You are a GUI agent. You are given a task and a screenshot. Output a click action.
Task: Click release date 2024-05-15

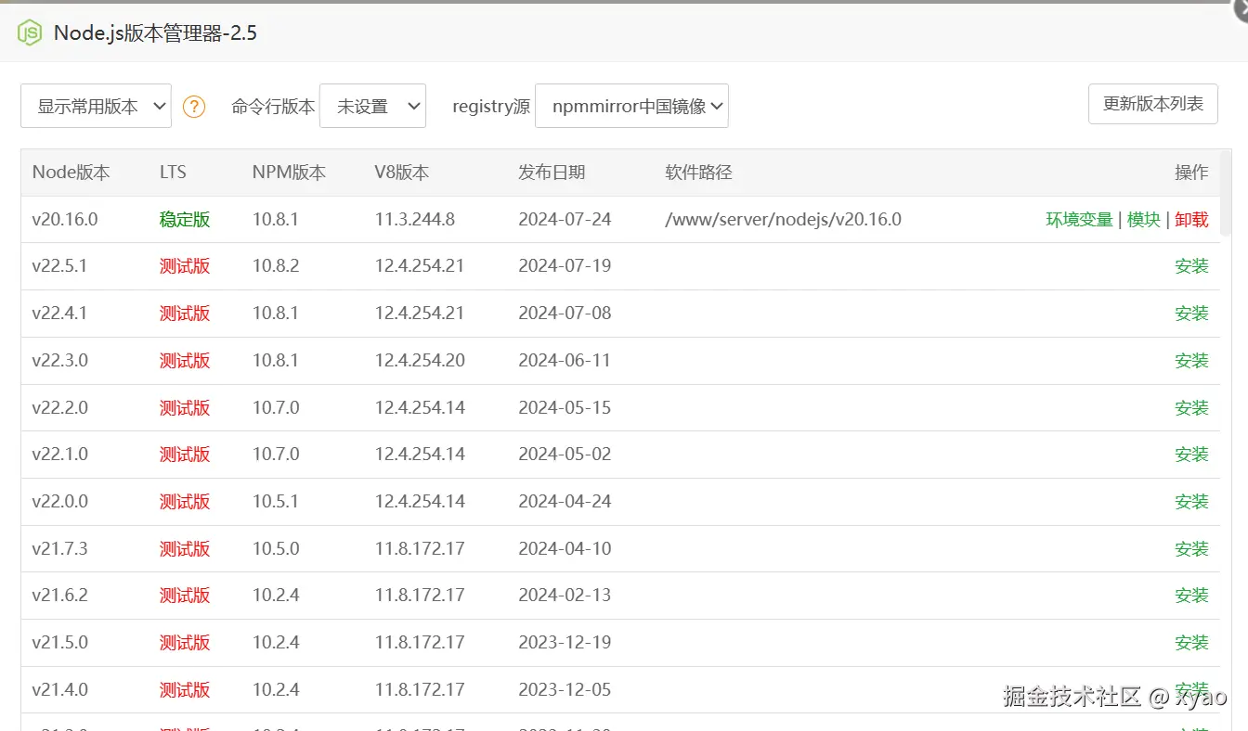[565, 408]
